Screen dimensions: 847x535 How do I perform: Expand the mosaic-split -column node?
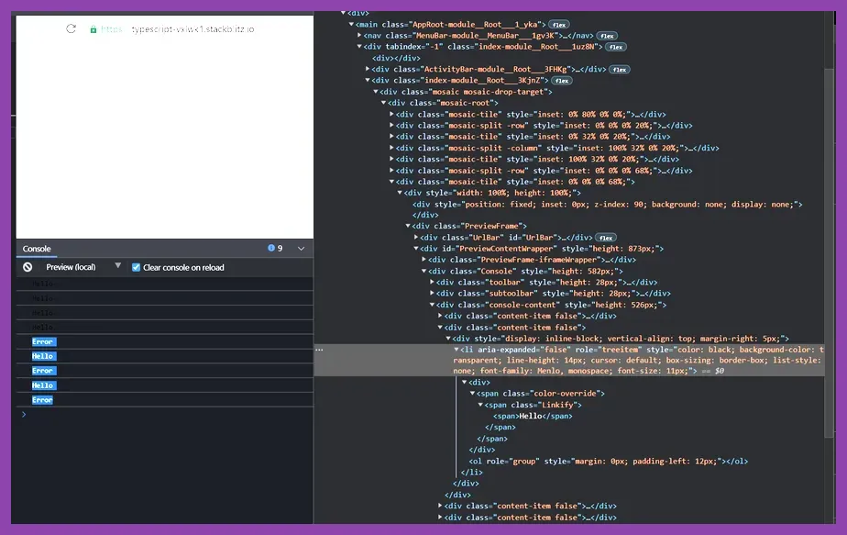pos(391,148)
